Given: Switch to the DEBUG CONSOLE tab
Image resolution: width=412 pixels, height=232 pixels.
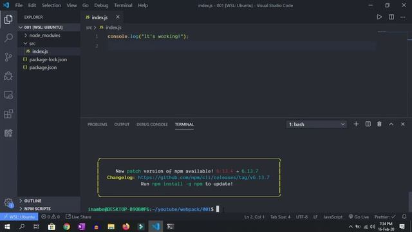Looking at the screenshot, I should point(152,124).
